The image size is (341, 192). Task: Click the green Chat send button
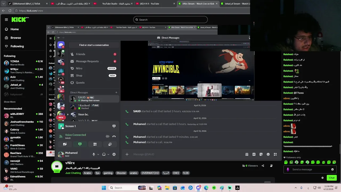coord(332,178)
